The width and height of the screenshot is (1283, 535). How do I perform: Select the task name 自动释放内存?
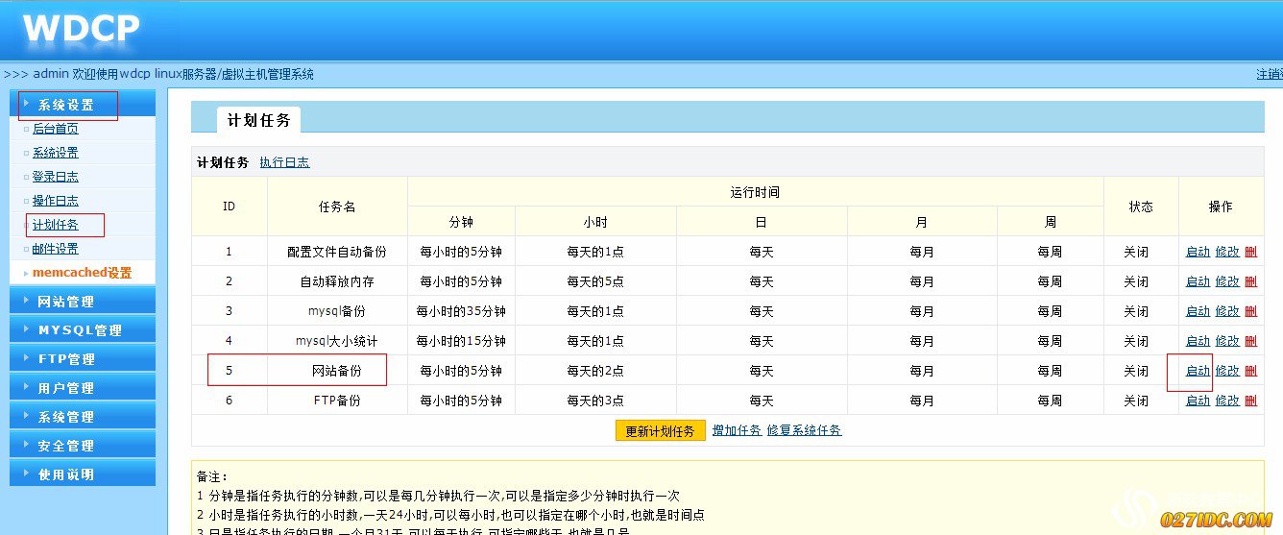point(337,281)
